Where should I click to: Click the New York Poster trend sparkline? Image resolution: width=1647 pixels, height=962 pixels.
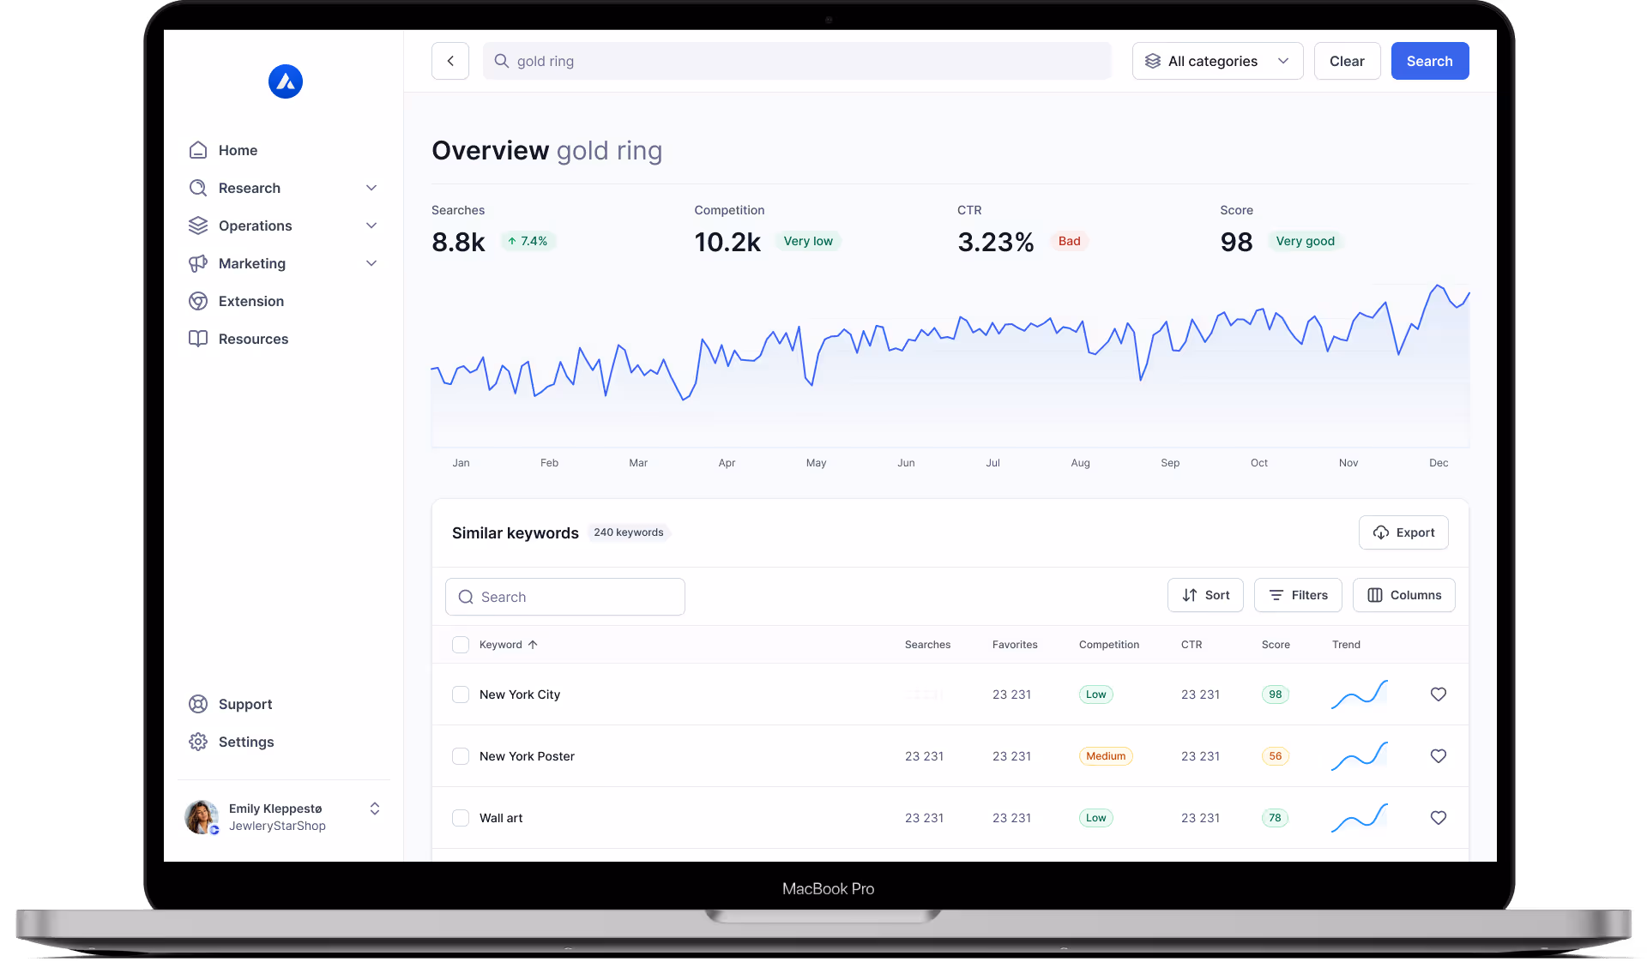click(x=1360, y=756)
